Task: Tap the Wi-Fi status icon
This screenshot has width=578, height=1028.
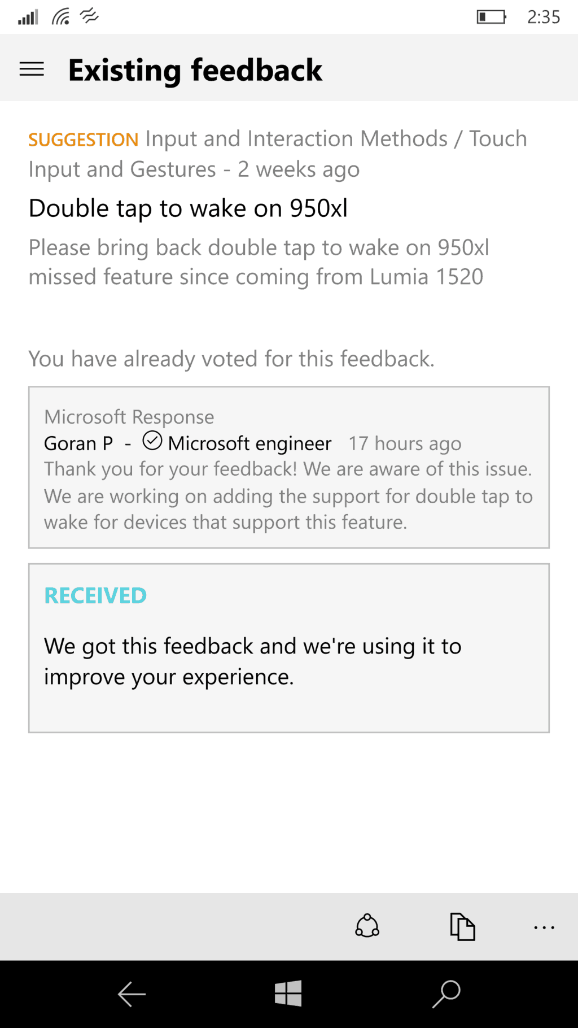Action: point(61,17)
